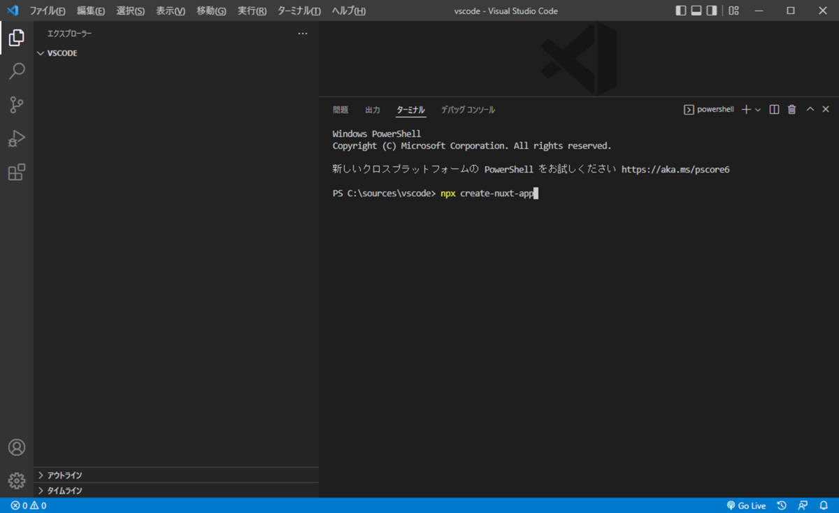The height and width of the screenshot is (513, 839).
Task: Open the 表示(V) menu
Action: pyautogui.click(x=171, y=10)
